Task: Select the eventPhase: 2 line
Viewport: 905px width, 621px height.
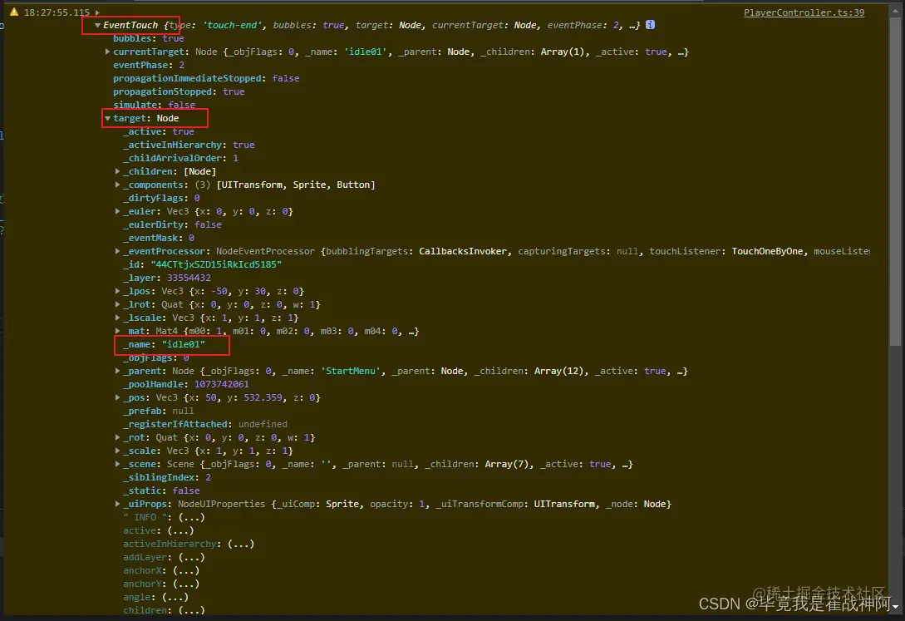Action: pos(148,65)
